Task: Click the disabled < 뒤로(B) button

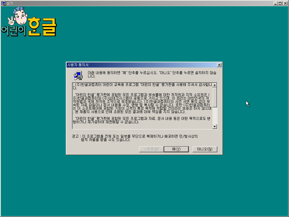Action: pos(151,149)
